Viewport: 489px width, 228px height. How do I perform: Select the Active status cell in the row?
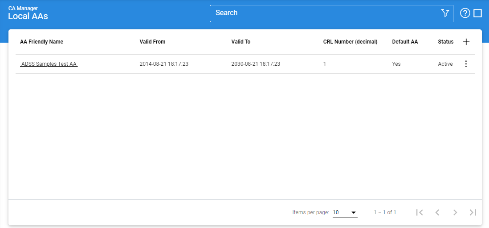445,64
